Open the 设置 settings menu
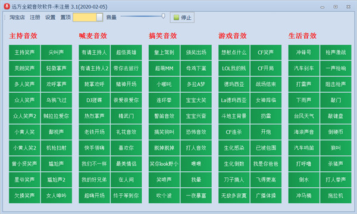 51,17
